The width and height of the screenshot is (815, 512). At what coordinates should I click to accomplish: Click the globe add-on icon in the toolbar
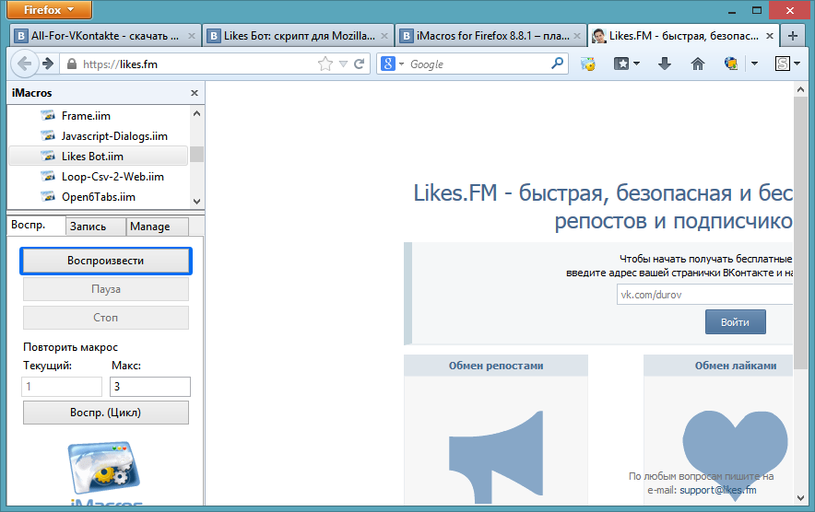pos(731,64)
